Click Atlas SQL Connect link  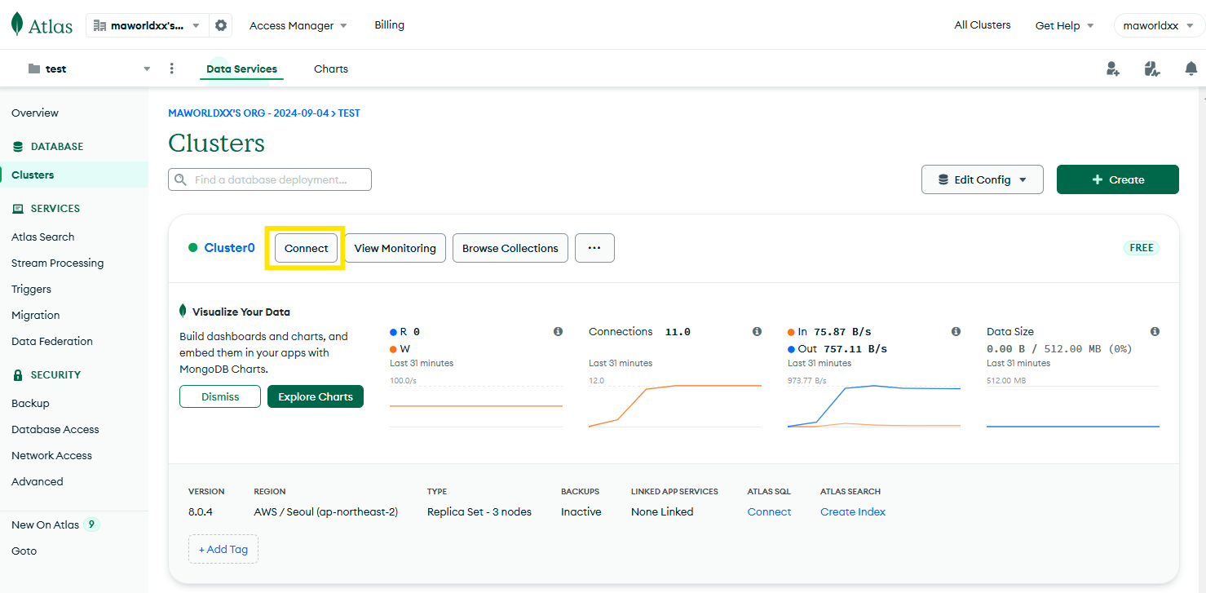769,511
